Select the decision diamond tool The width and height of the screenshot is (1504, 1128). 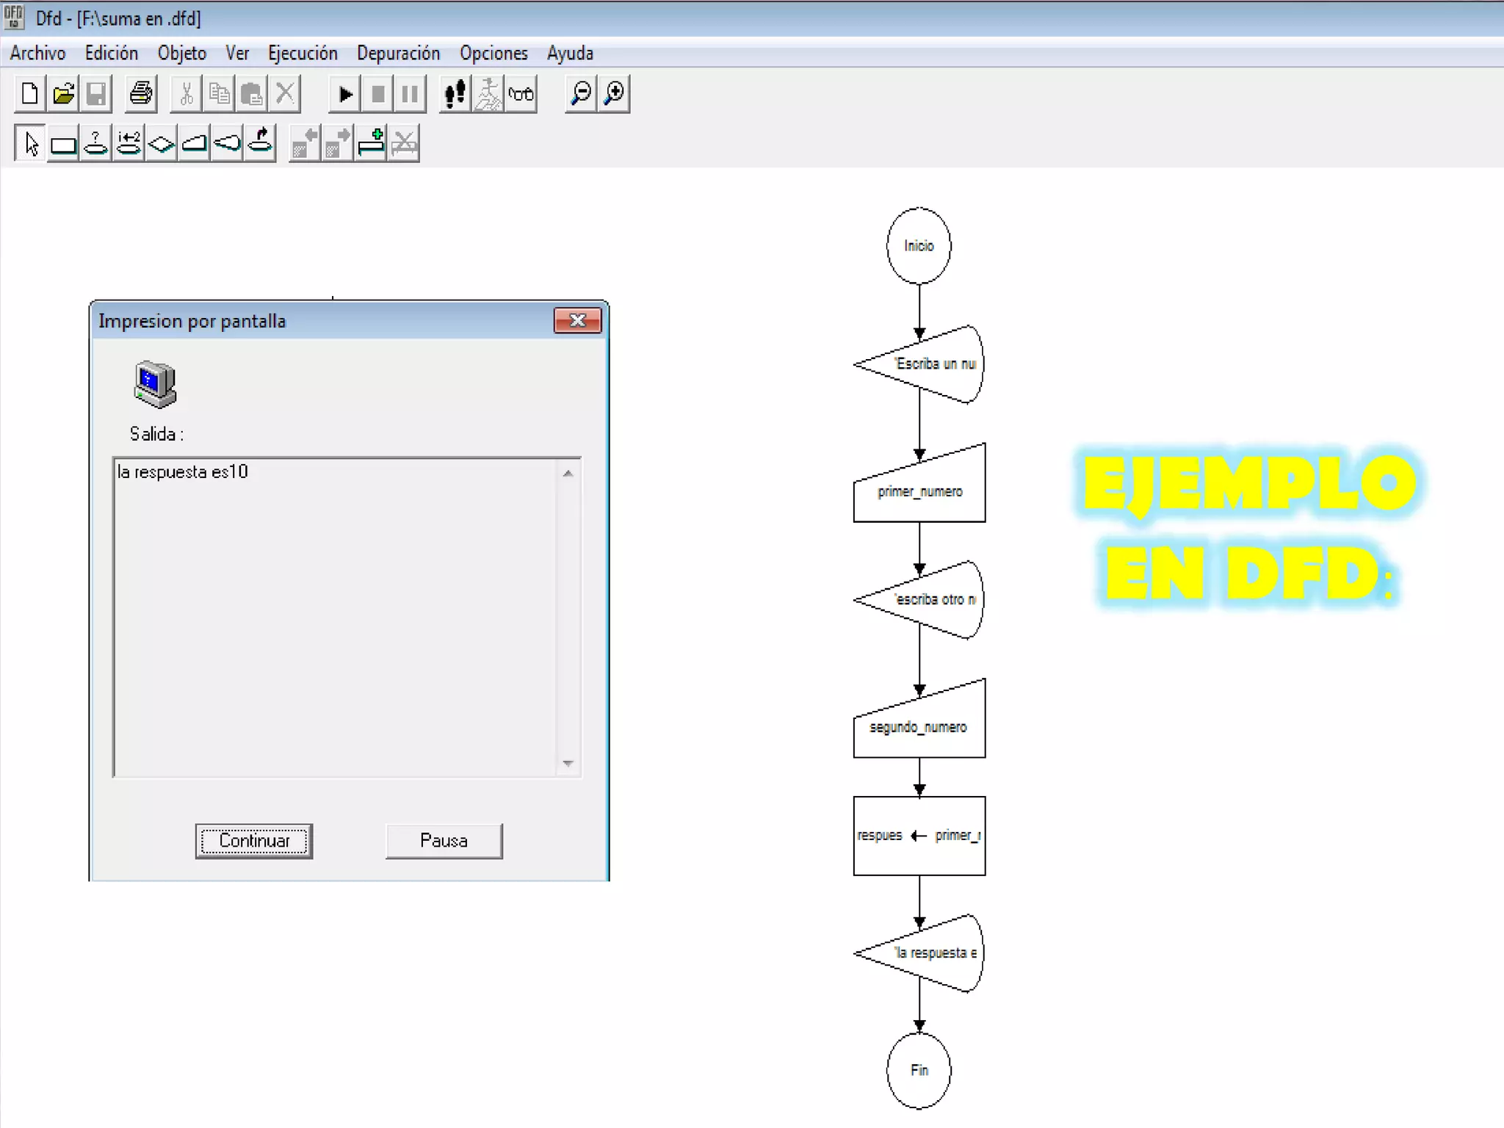point(161,143)
